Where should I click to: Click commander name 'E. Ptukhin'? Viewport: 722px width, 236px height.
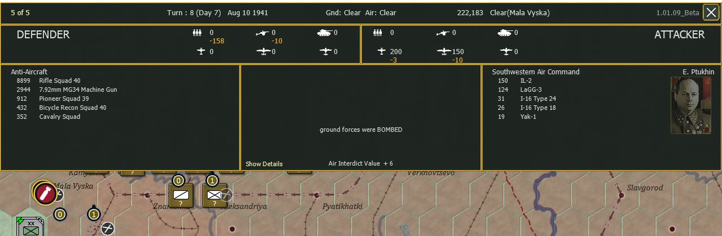[698, 72]
